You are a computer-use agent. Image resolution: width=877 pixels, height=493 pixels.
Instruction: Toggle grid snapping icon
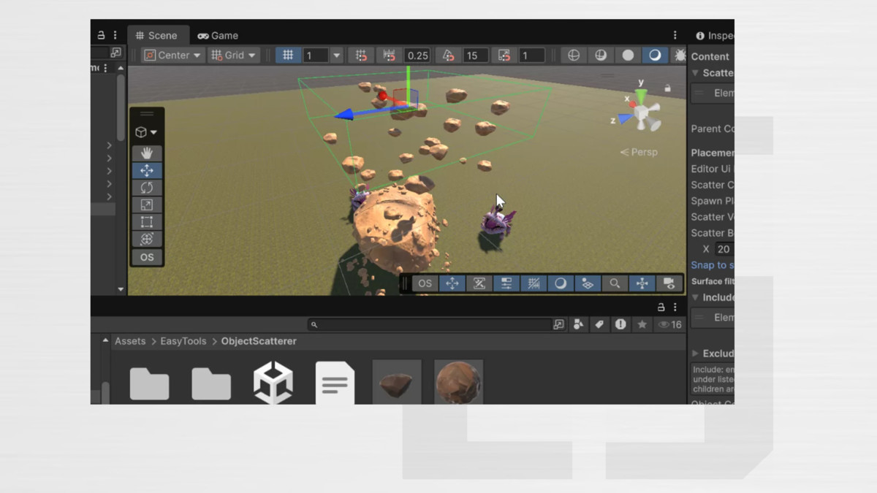(361, 56)
